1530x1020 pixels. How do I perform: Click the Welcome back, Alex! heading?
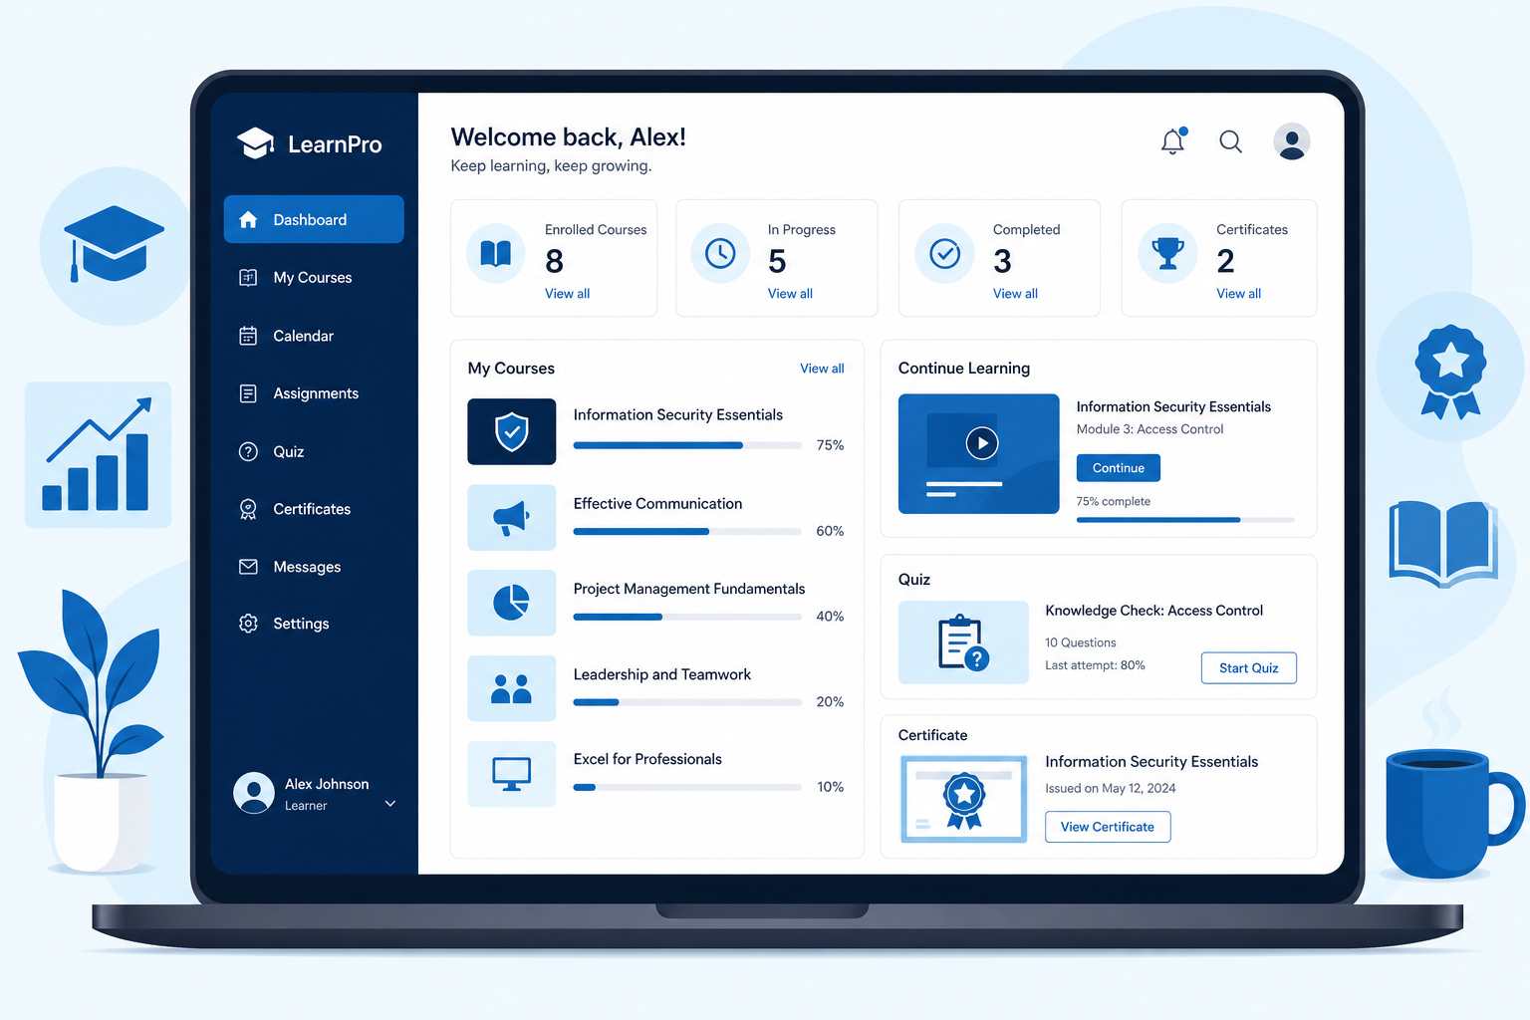[569, 136]
